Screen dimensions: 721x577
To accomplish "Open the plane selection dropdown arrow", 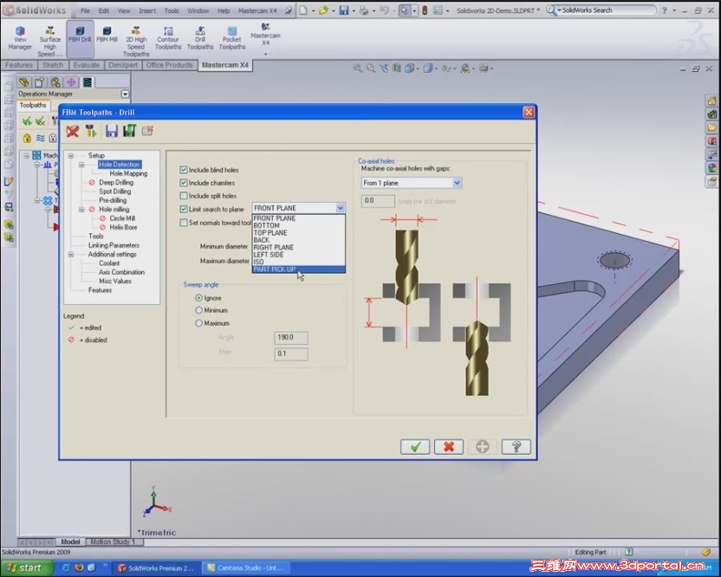I will (x=340, y=208).
